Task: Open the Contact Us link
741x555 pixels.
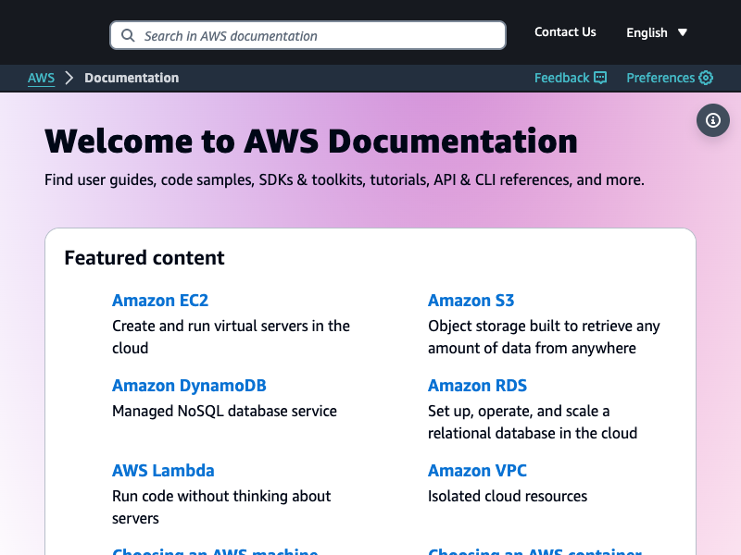Action: [565, 32]
